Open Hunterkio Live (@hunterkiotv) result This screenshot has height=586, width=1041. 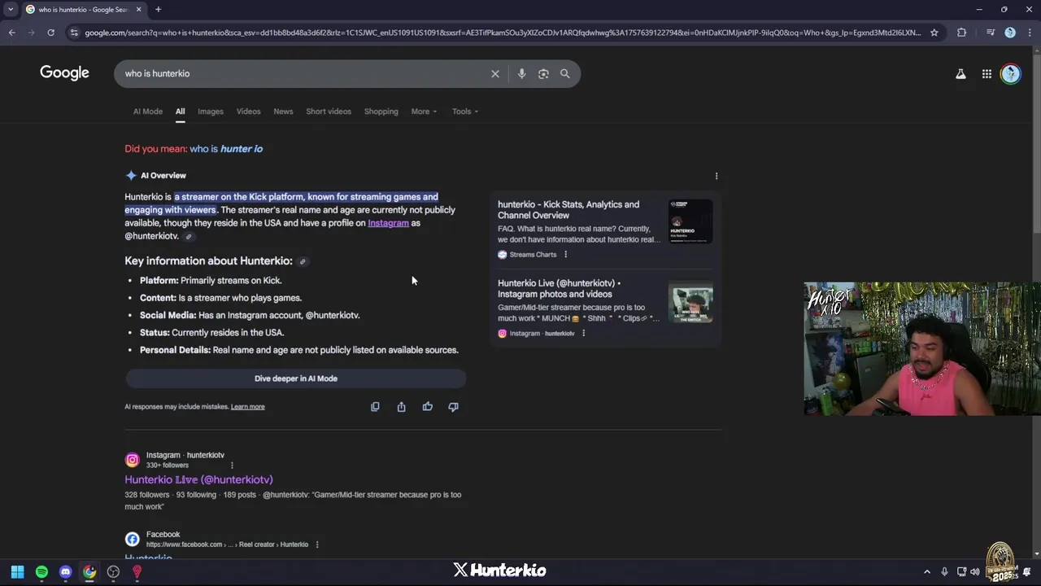(198, 480)
